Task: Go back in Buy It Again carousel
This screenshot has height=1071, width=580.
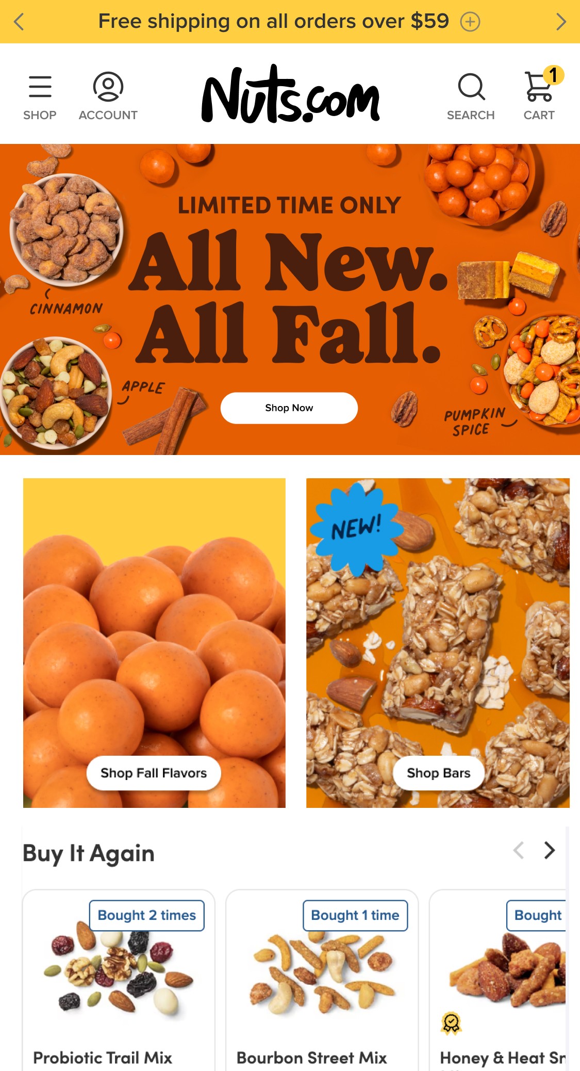Action: tap(519, 850)
